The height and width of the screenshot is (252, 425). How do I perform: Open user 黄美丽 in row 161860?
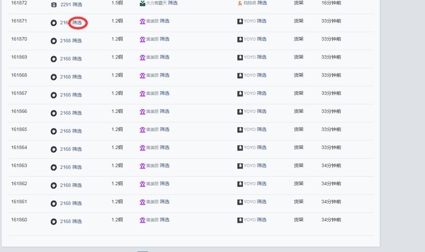[x=152, y=220]
